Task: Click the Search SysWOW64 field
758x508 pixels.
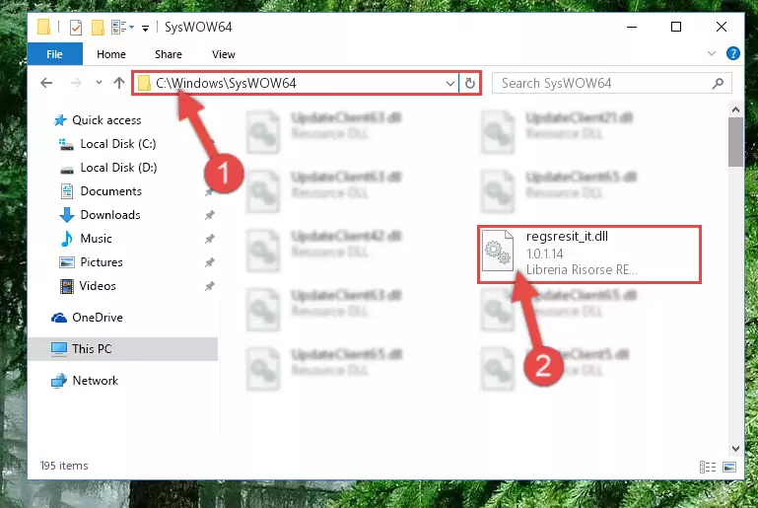Action: click(611, 83)
